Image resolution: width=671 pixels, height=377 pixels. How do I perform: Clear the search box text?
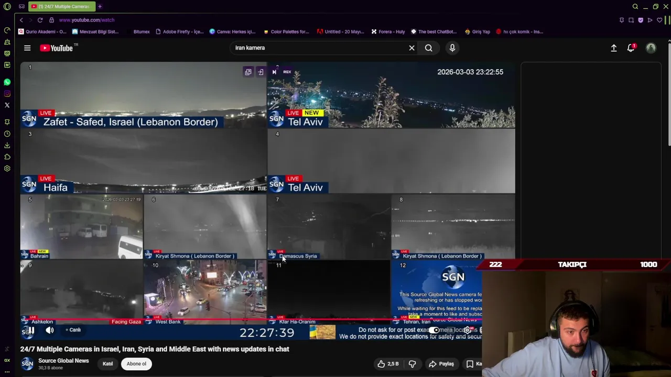coord(412,48)
